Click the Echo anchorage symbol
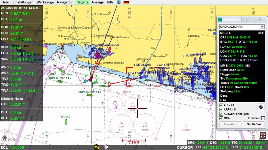 point(121,125)
